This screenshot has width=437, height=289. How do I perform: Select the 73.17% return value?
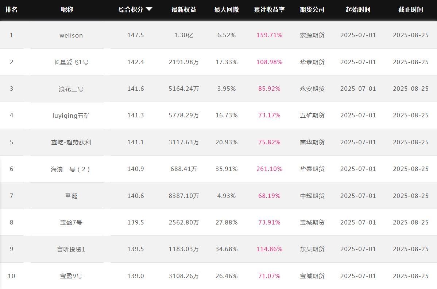(x=269, y=115)
